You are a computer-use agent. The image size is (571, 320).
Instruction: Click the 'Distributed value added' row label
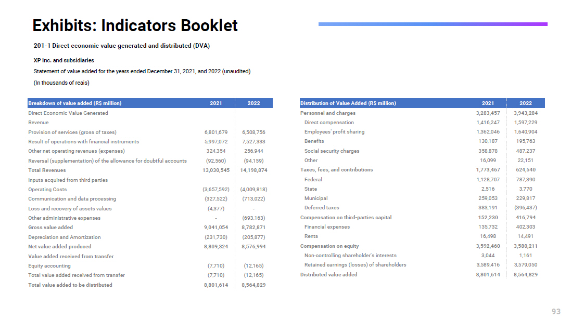(328, 275)
